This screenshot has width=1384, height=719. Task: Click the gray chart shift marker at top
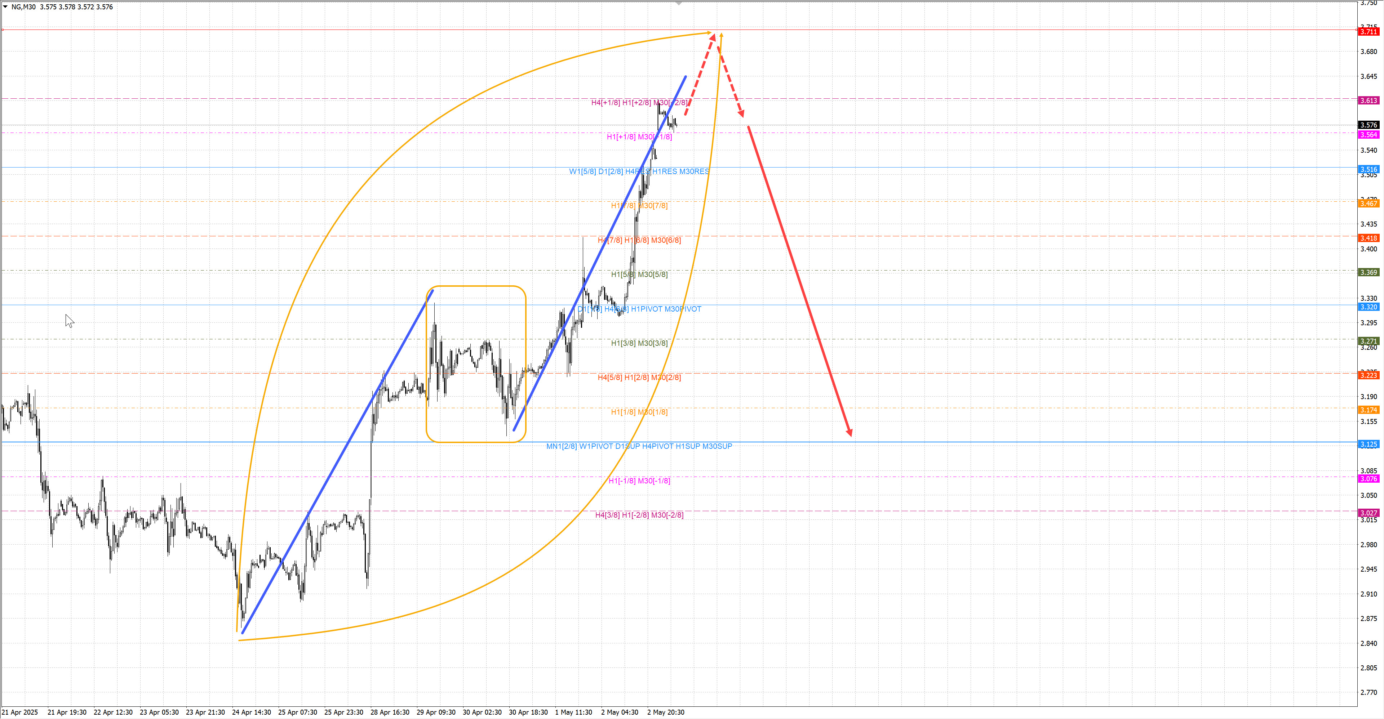[x=679, y=4]
